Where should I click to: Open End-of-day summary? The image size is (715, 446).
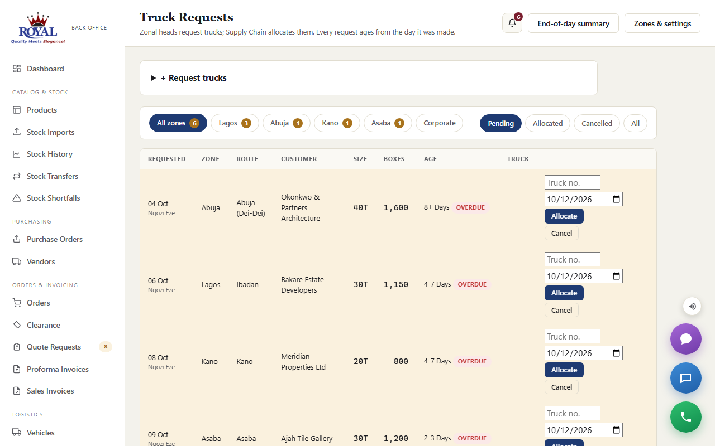573,23
